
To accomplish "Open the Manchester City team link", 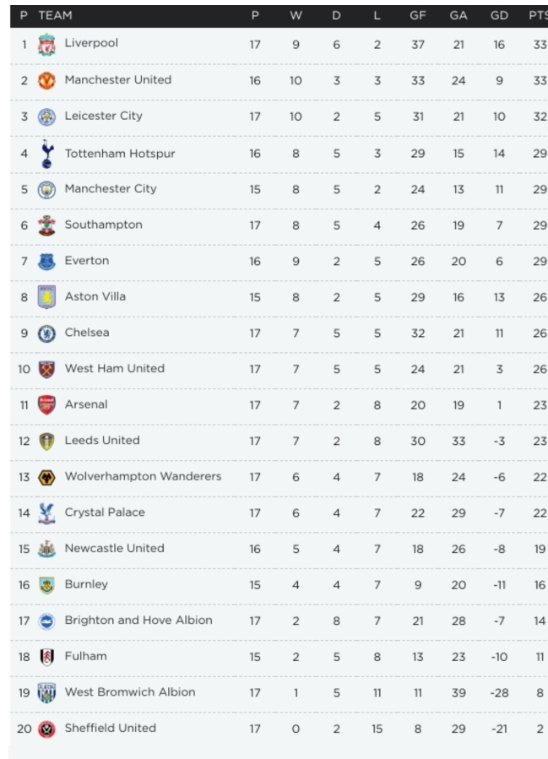I will pyautogui.click(x=111, y=188).
